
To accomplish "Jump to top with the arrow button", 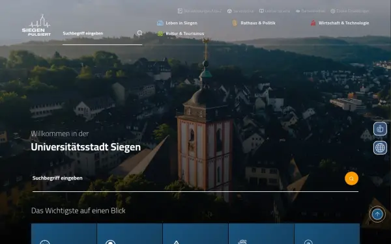I will pos(377,214).
